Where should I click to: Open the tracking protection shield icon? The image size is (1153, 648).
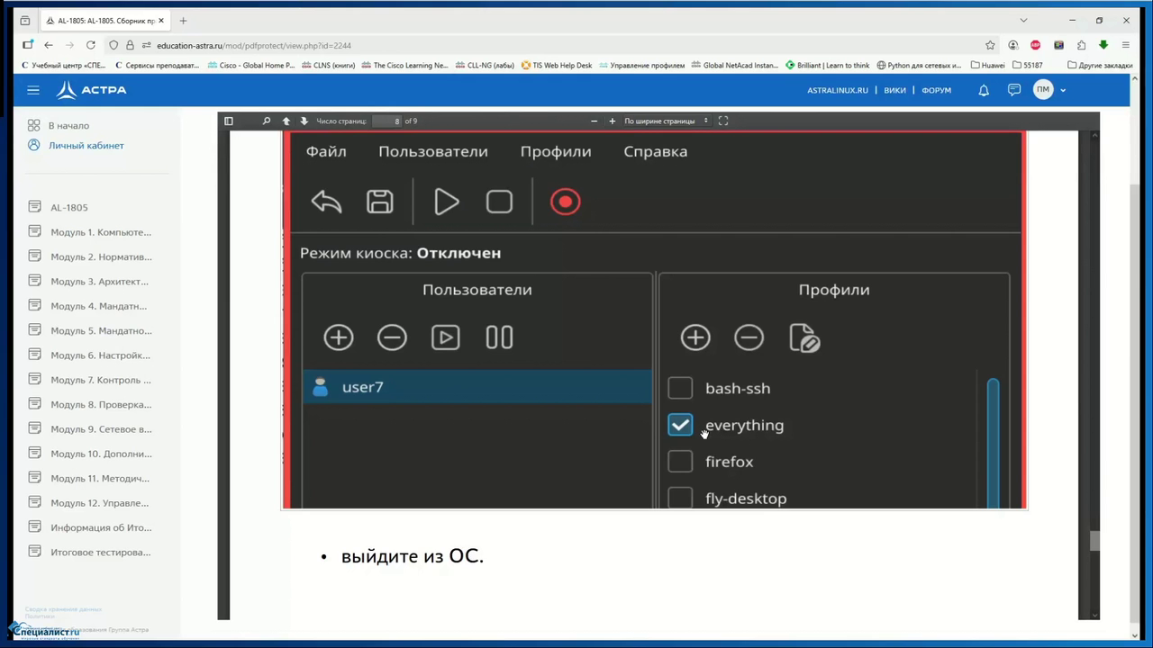click(113, 45)
